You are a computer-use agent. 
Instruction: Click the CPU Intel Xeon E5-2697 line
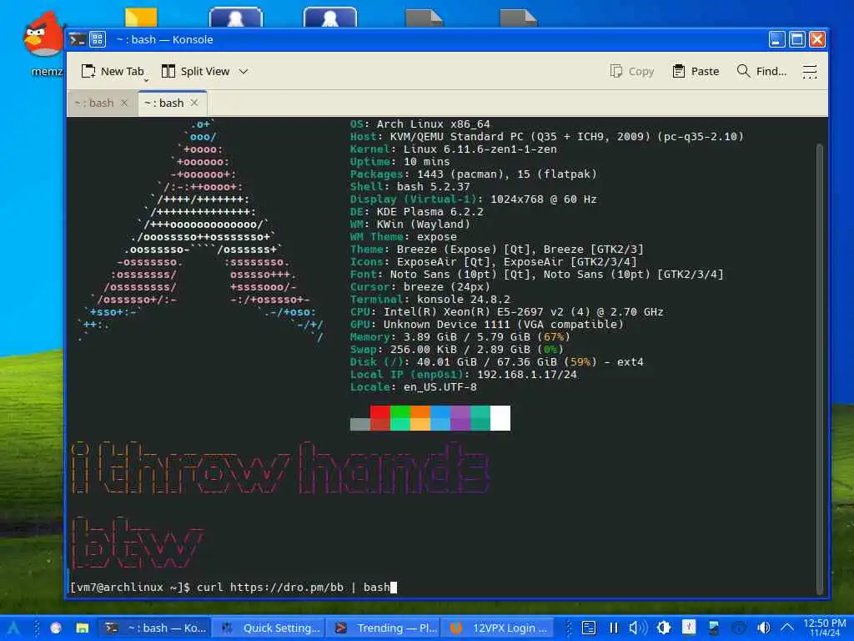pos(506,312)
